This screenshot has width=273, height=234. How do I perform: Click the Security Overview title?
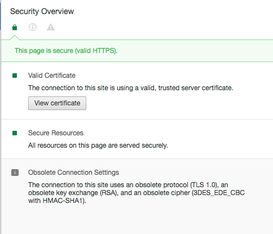pyautogui.click(x=42, y=11)
